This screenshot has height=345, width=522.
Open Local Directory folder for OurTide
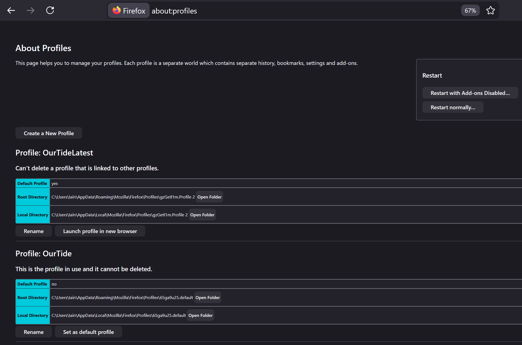[200, 315]
